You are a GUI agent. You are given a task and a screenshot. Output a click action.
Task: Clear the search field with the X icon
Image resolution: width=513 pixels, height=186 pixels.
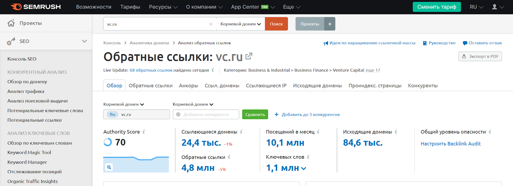[x=211, y=24]
